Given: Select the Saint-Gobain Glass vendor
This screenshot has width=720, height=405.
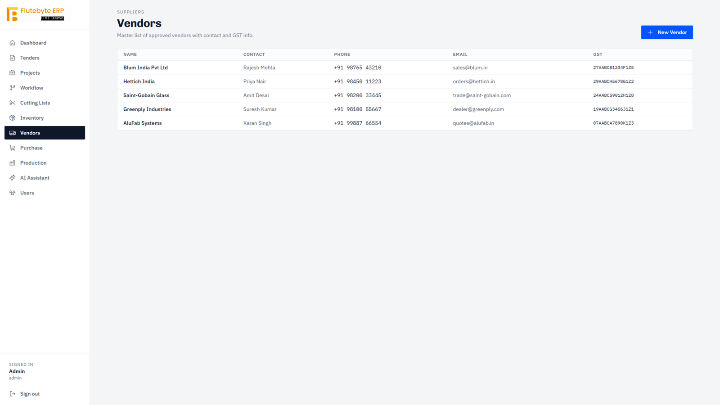Looking at the screenshot, I should pyautogui.click(x=146, y=95).
